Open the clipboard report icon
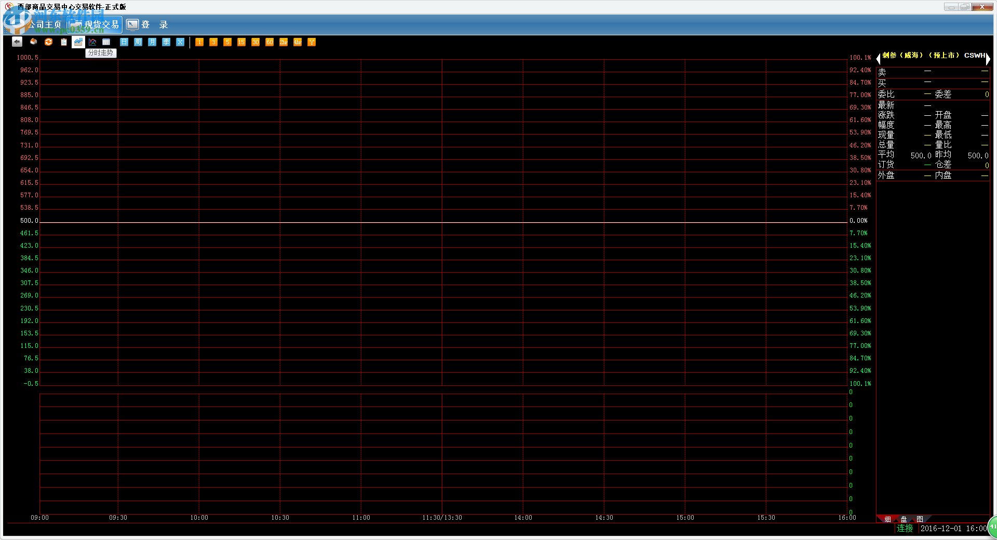 tap(64, 42)
